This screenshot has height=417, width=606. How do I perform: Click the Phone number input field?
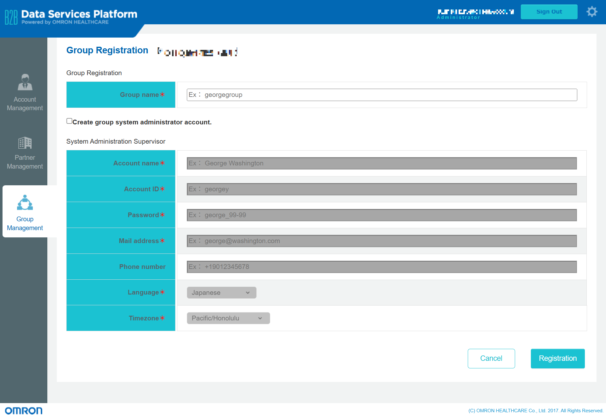click(x=382, y=267)
